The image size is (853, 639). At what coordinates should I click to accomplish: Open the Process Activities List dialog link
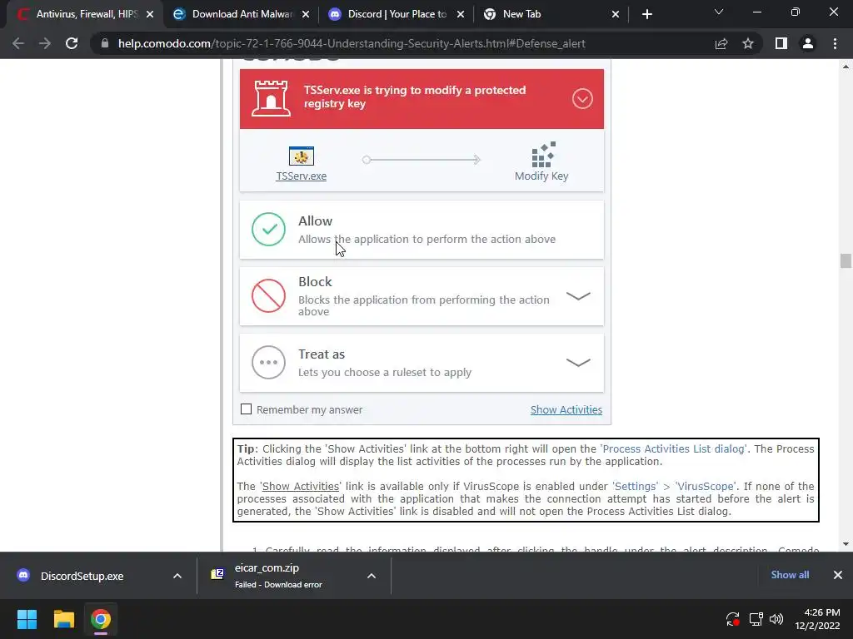point(674,448)
